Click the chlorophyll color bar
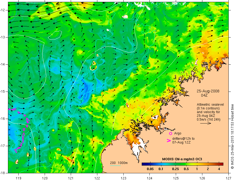This screenshot has height=181, width=234. click(x=182, y=164)
